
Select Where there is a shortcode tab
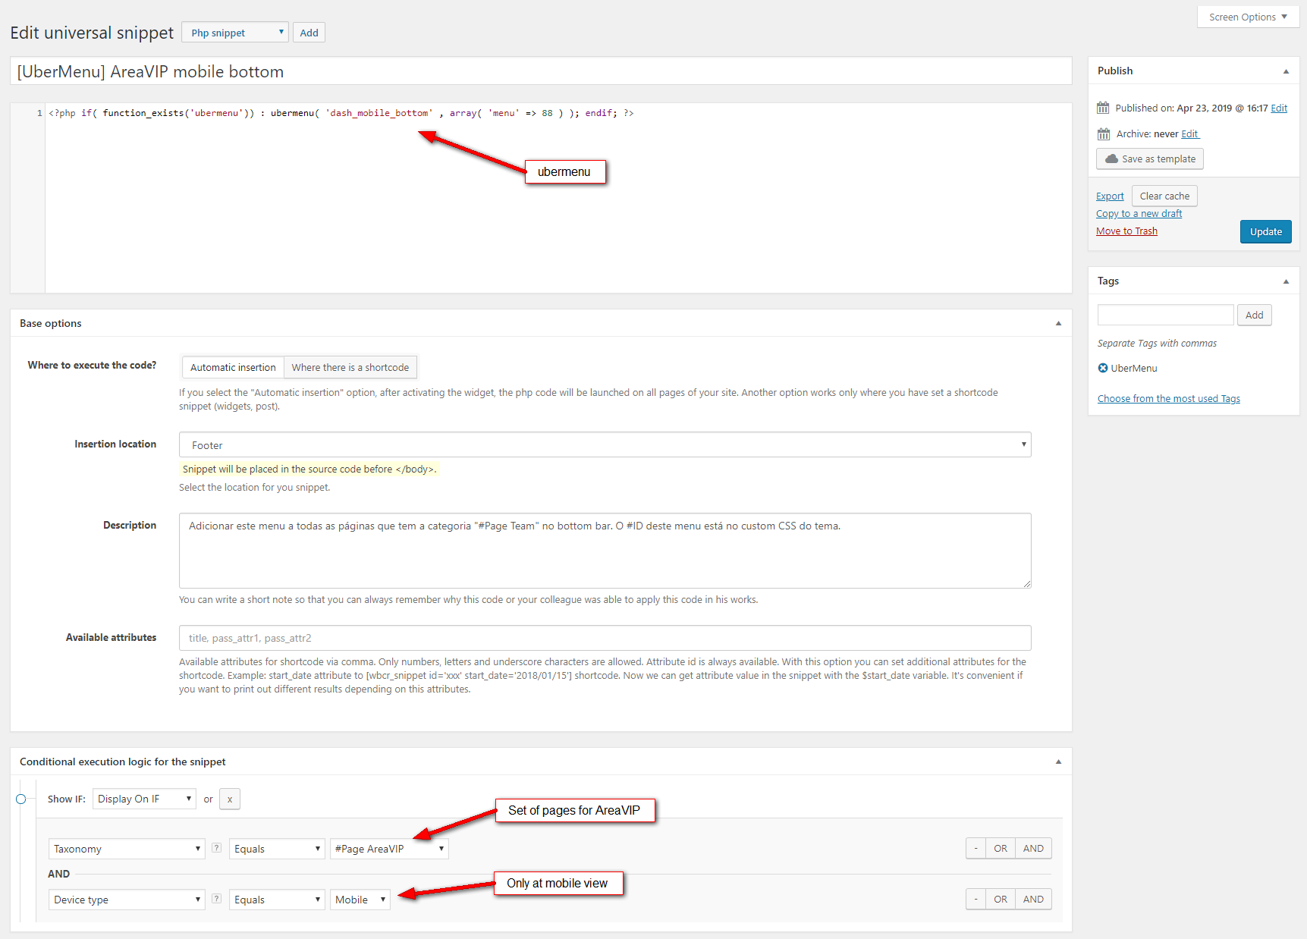click(350, 367)
